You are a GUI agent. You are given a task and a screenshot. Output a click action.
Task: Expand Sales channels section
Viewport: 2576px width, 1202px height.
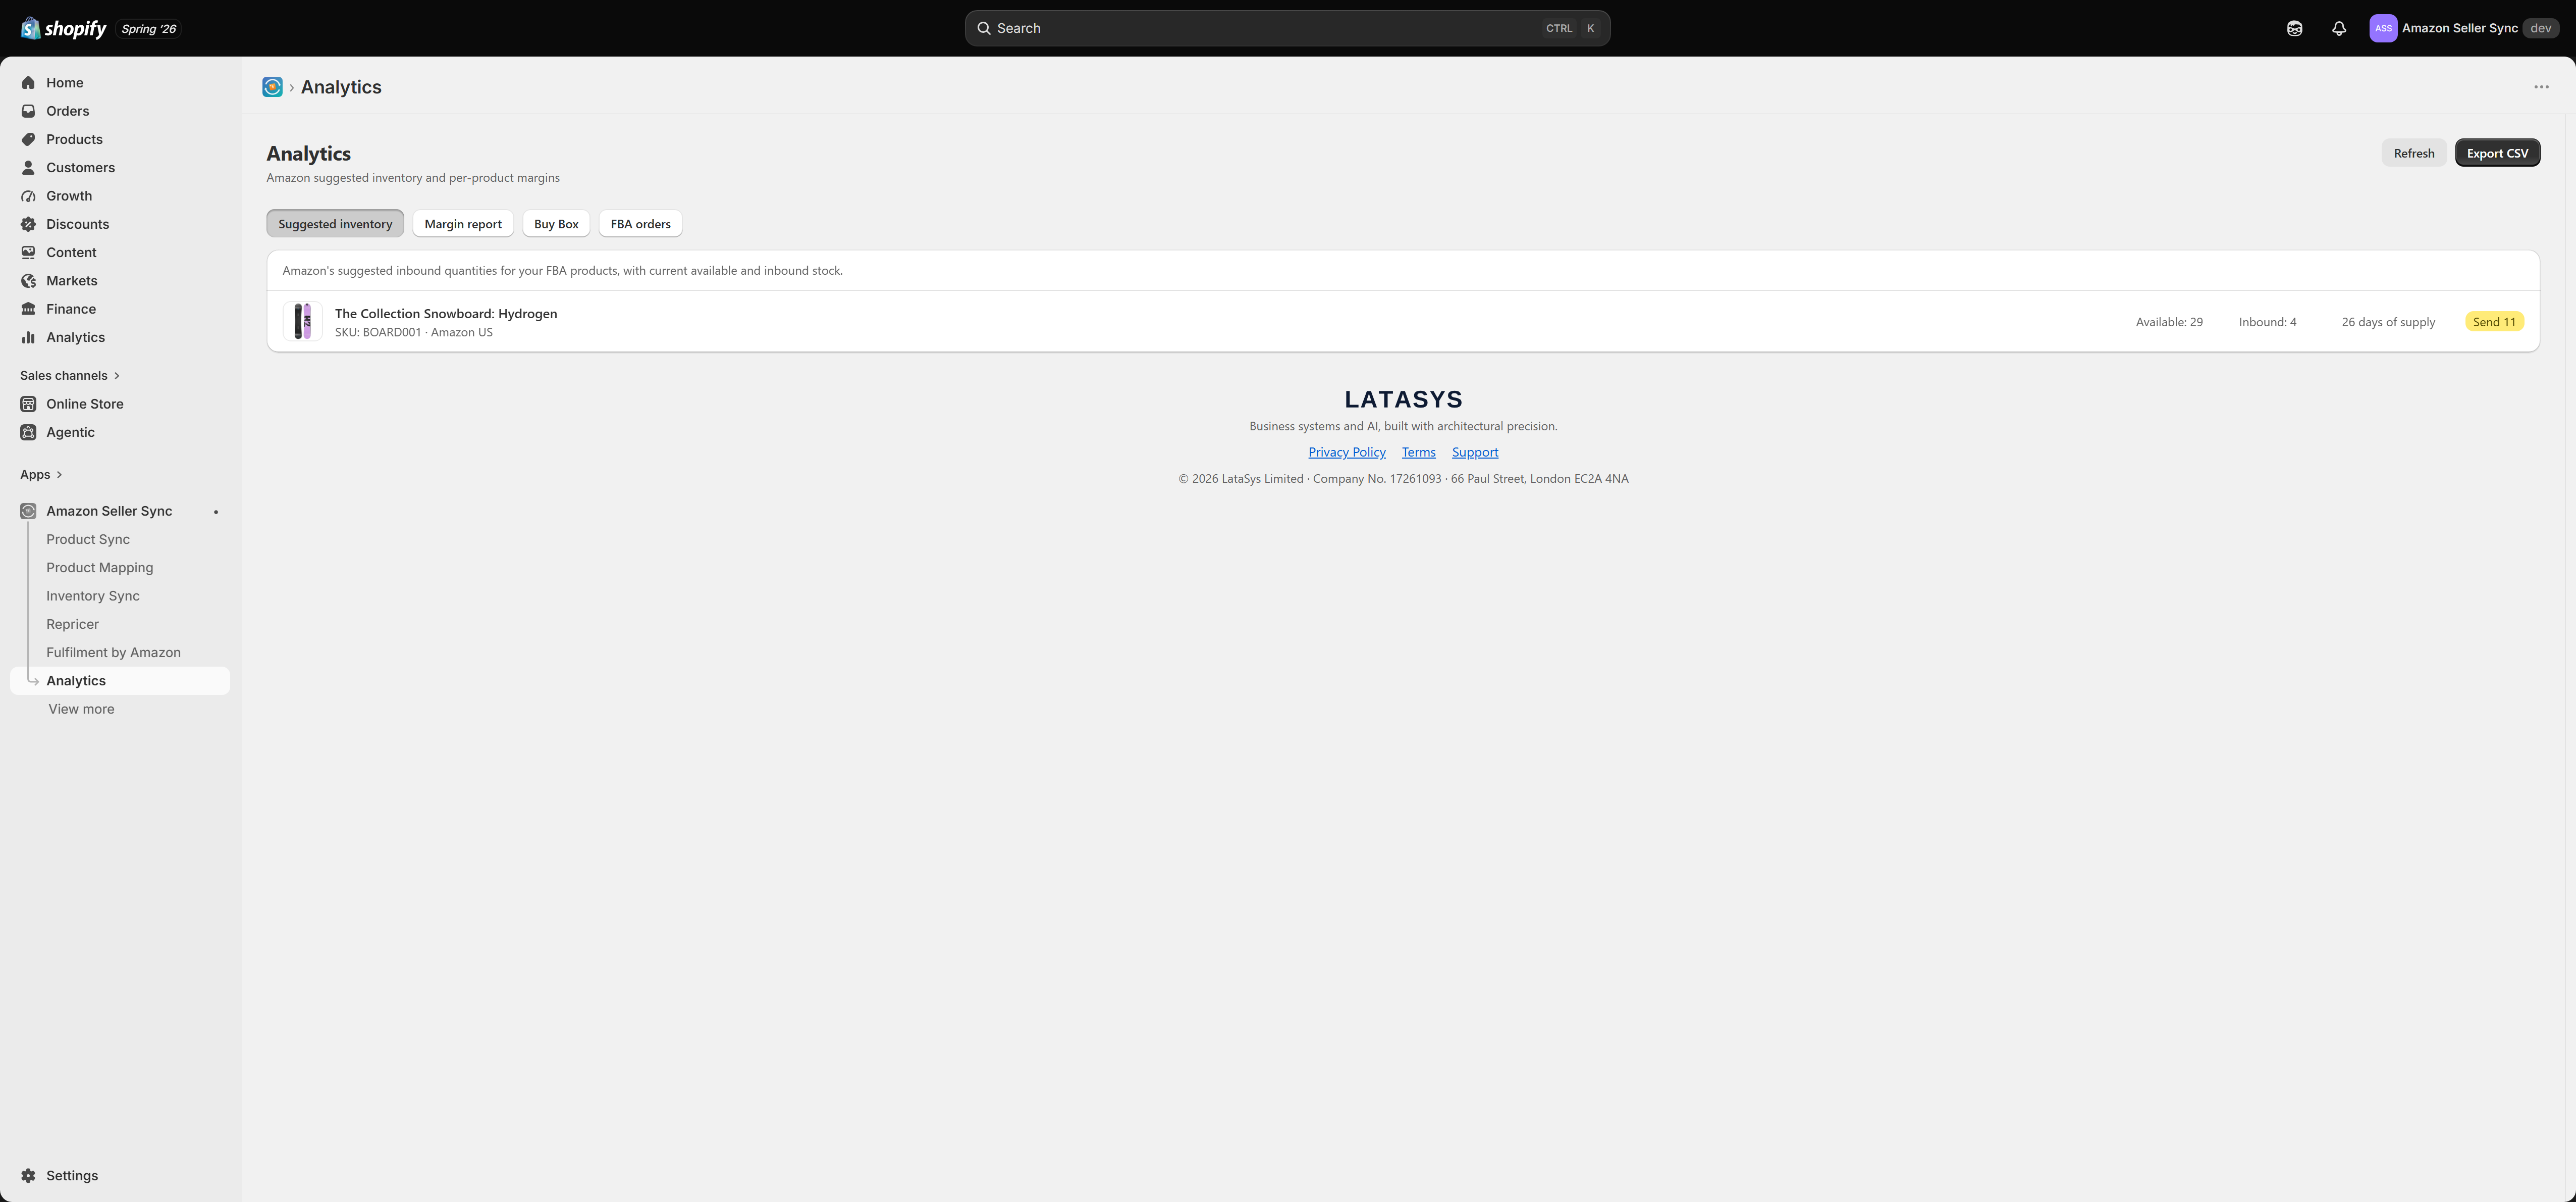pos(70,375)
